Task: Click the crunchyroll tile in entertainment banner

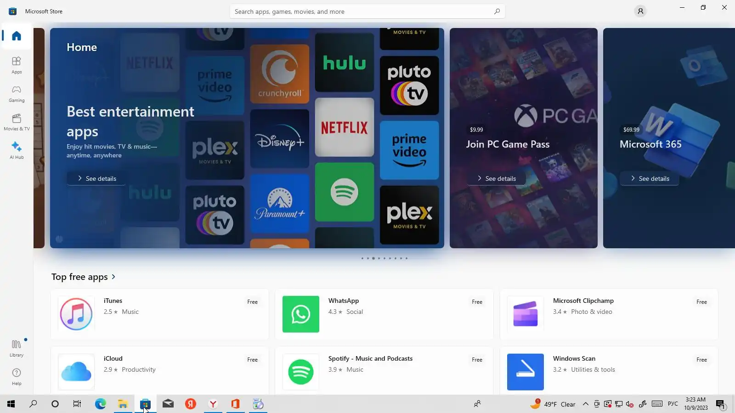Action: pyautogui.click(x=280, y=74)
